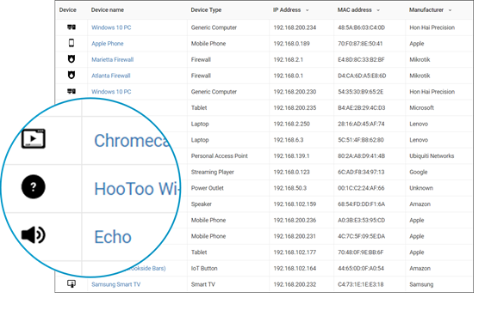Viewport: 491px width, 310px height.
Task: Click the firewall icon for Atlanta Firewall
Action: 71,75
